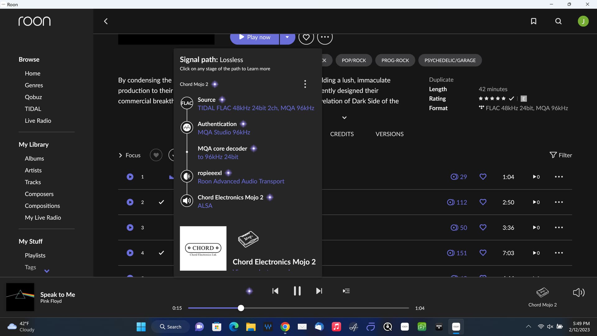This screenshot has width=597, height=336.
Task: Skip to previous track
Action: tap(275, 291)
